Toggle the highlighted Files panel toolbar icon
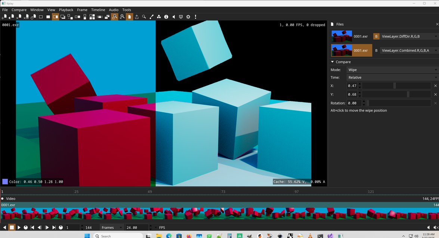 (x=129, y=17)
